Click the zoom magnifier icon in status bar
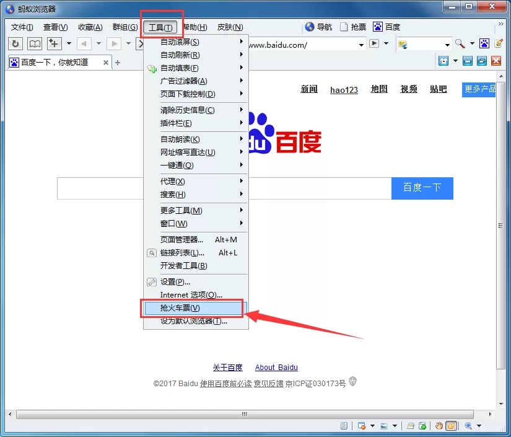Image resolution: width=511 pixels, height=437 pixels. [x=468, y=426]
